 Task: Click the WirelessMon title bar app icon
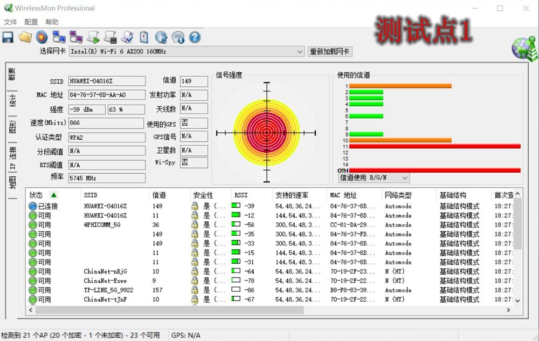pyautogui.click(x=8, y=8)
